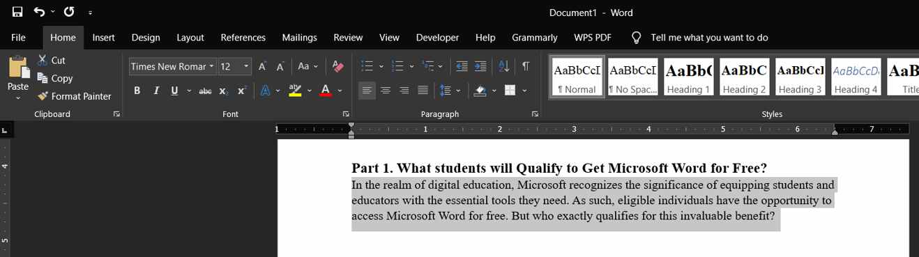The width and height of the screenshot is (919, 257).
Task: Click the Multilevel List icon
Action: (428, 66)
